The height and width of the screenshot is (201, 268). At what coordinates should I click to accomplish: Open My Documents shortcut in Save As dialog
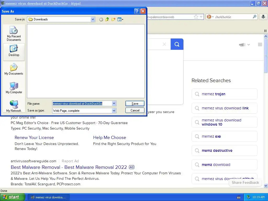(x=14, y=69)
